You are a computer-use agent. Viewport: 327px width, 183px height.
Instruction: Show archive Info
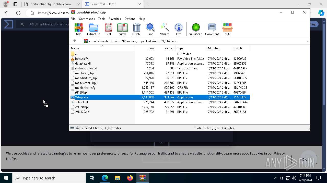coord(179,29)
